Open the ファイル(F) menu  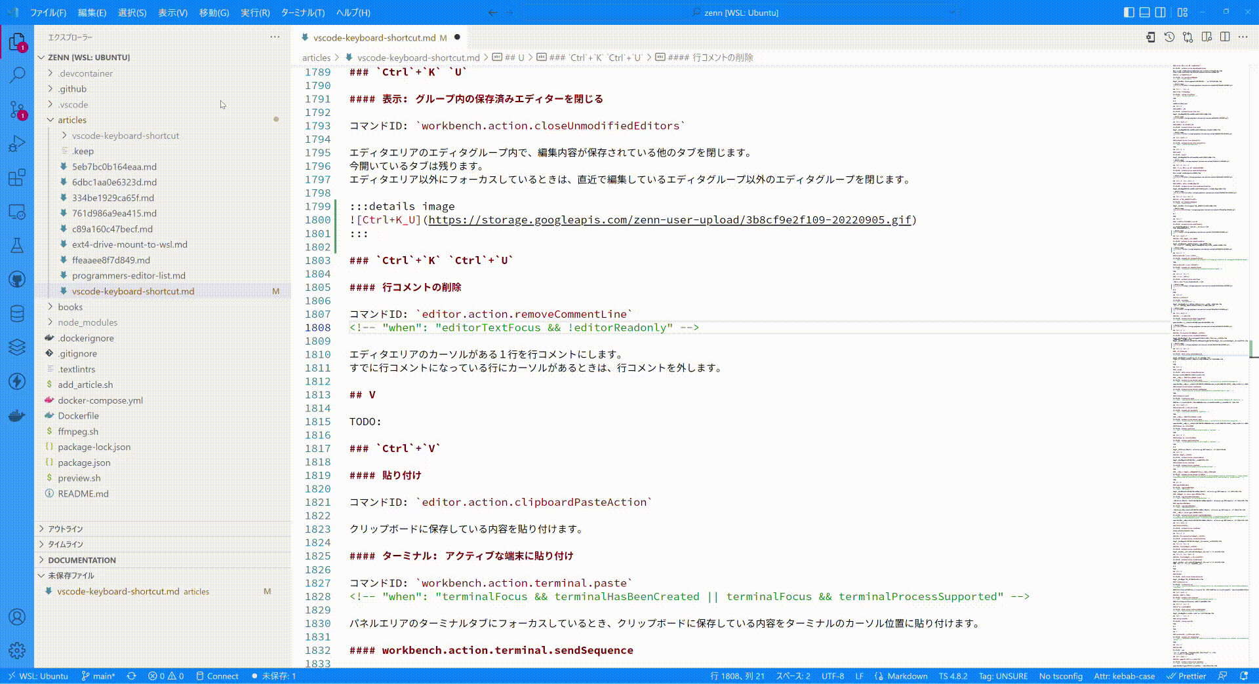pyautogui.click(x=48, y=12)
